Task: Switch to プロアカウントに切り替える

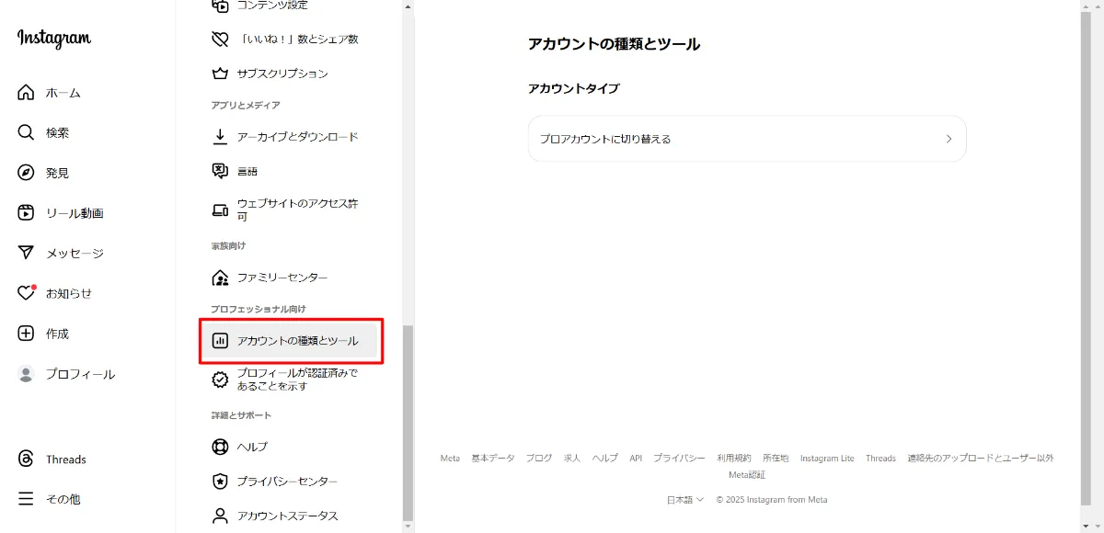Action: point(747,139)
